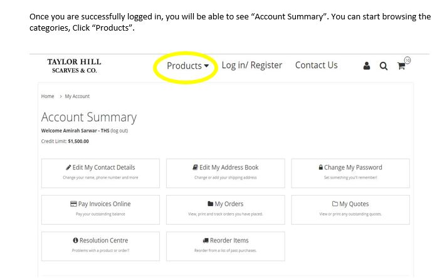Click the lock icon beside Change My Password

[321, 167]
